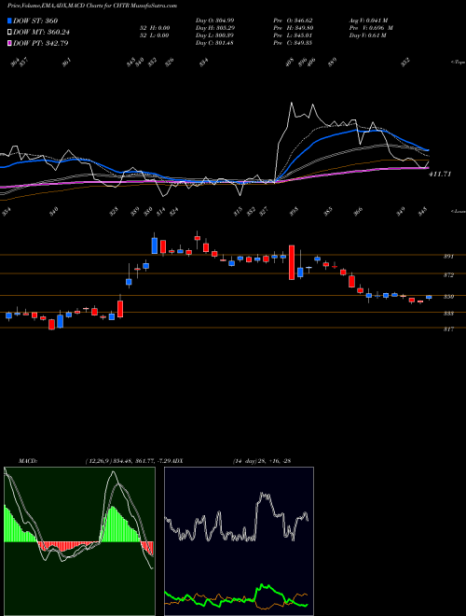Image resolution: width=466 pixels, height=616 pixels.
Task: Click the 411.71 EMA price label
Action: (440, 174)
